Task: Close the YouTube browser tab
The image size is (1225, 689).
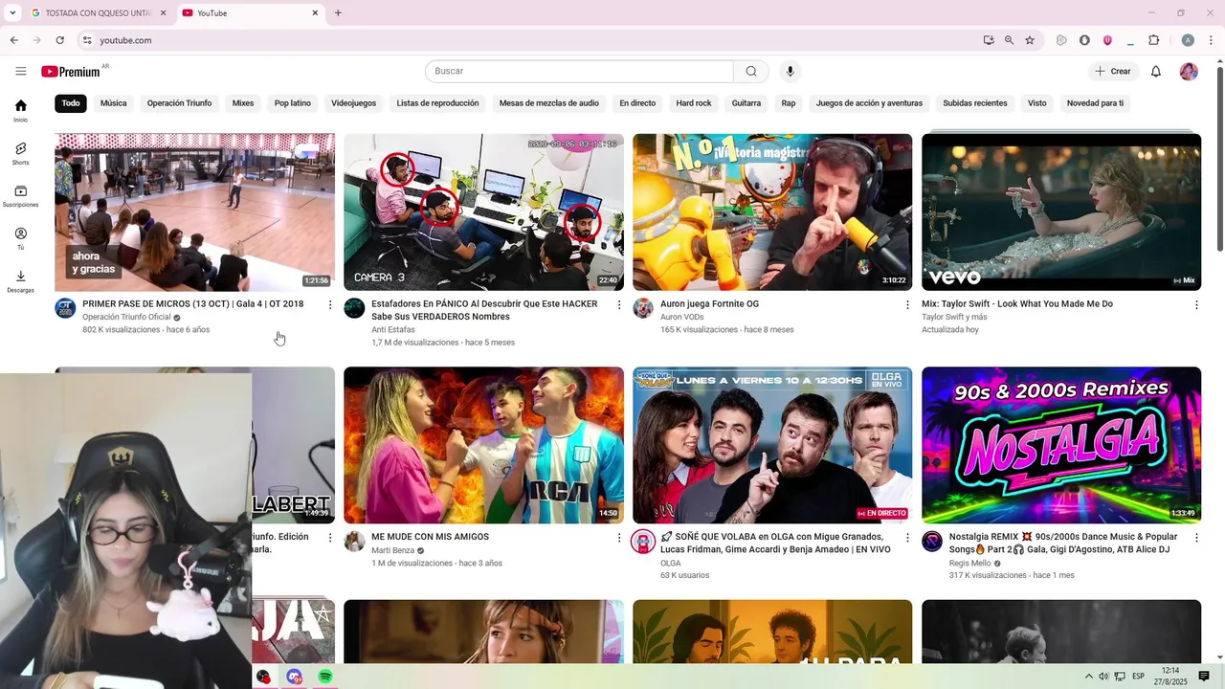Action: point(315,13)
